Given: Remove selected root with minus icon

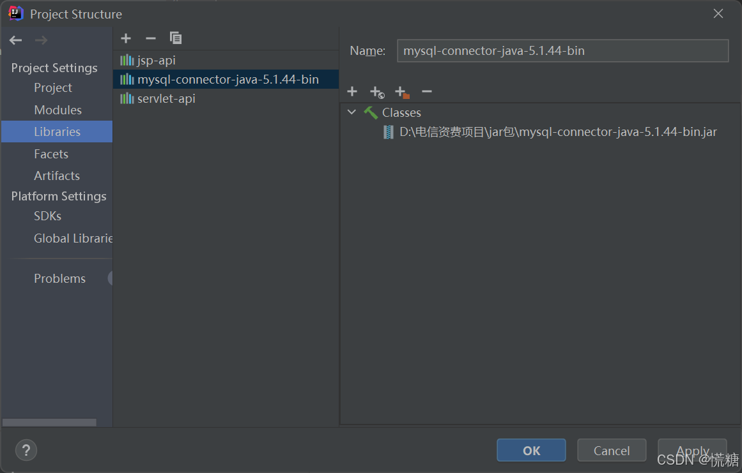Looking at the screenshot, I should 427,91.
